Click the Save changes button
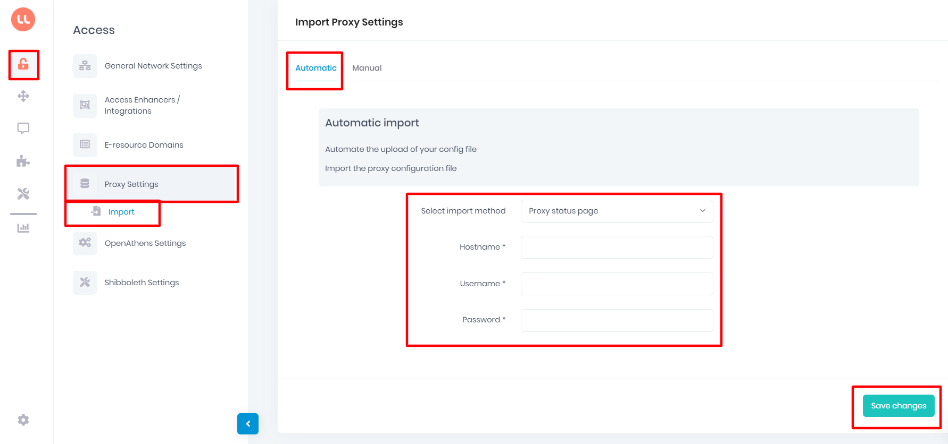The image size is (948, 444). 898,405
